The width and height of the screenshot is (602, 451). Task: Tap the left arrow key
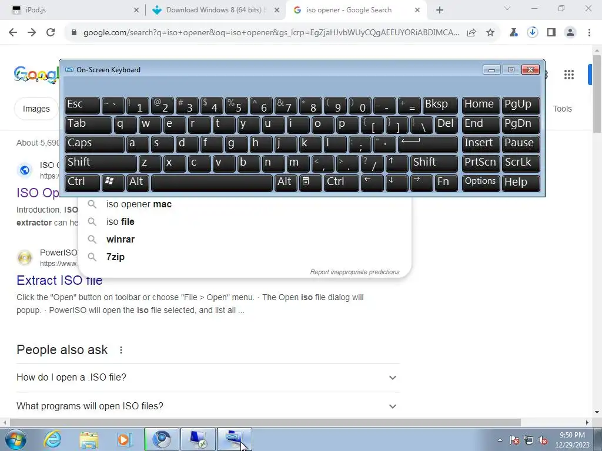[x=372, y=183]
